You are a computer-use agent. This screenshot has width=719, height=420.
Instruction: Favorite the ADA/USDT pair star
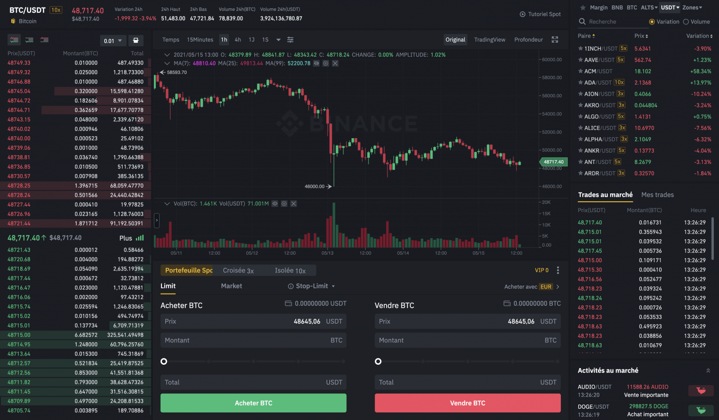tap(580, 82)
